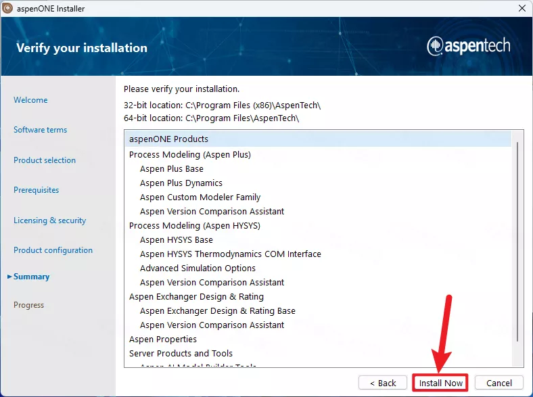Jump to Product configuration step
533x397 pixels.
pyautogui.click(x=53, y=250)
